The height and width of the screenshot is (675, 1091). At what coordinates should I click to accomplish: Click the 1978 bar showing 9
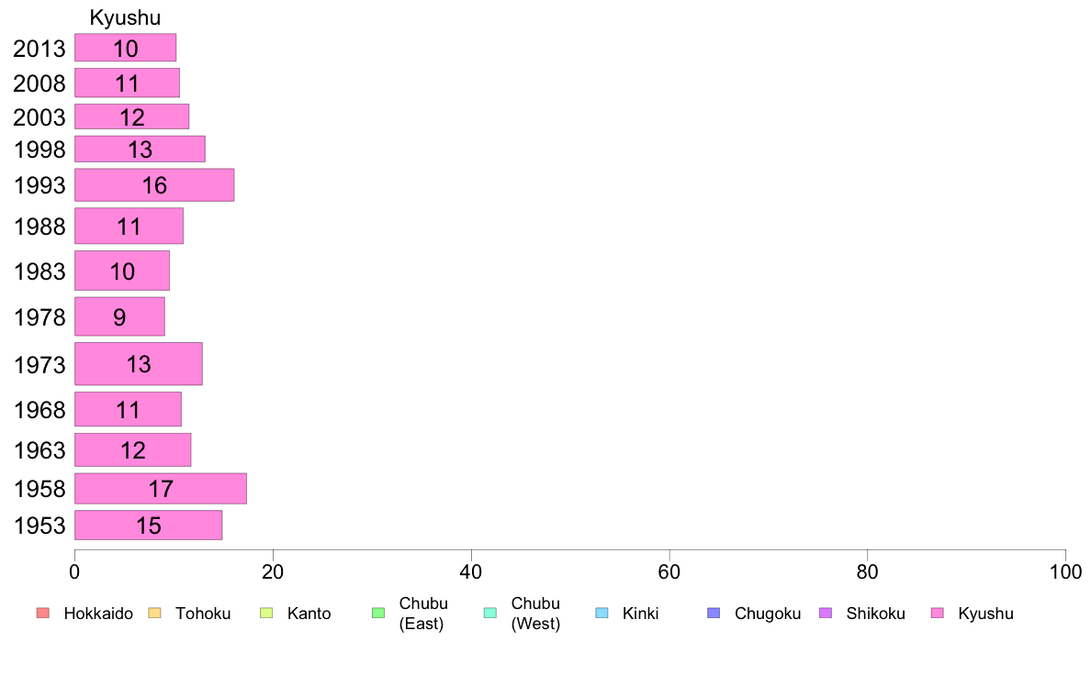(x=119, y=317)
